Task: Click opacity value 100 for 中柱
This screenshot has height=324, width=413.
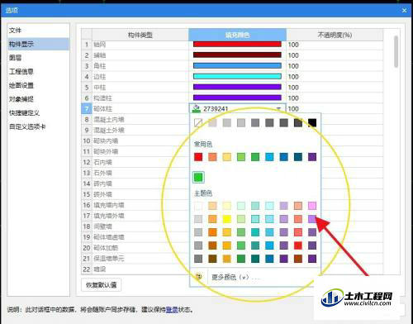Action: [293, 88]
